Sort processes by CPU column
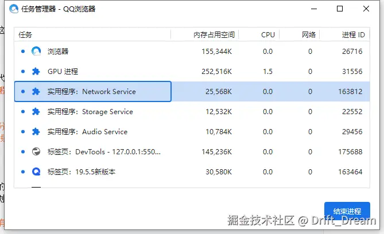Image resolution: width=384 pixels, height=234 pixels. (x=267, y=35)
